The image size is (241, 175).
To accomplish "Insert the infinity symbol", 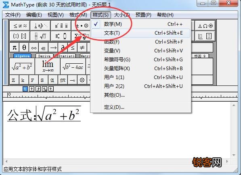I will tap(34, 48).
